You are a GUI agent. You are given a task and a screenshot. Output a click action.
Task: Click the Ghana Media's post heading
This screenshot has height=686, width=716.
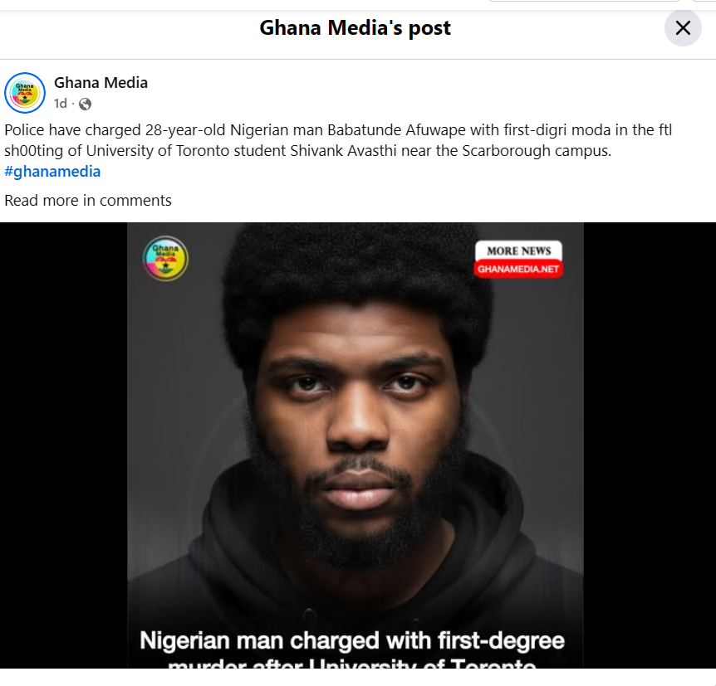pos(355,28)
